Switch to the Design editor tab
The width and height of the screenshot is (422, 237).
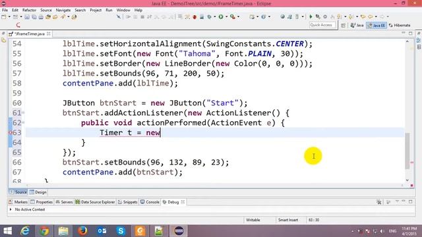38,192
